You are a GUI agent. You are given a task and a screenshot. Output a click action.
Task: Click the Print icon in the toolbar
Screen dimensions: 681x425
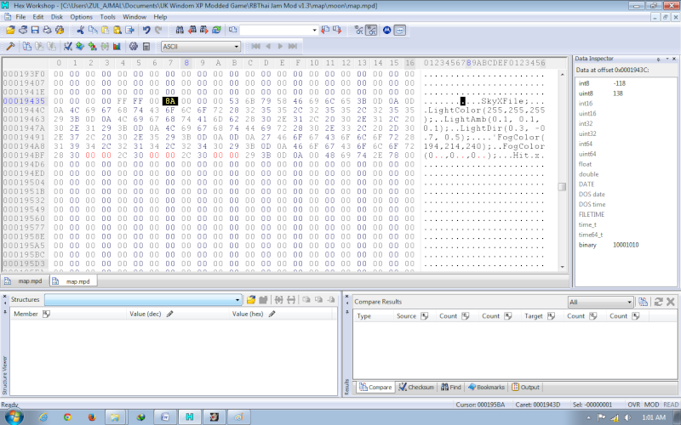(x=48, y=30)
